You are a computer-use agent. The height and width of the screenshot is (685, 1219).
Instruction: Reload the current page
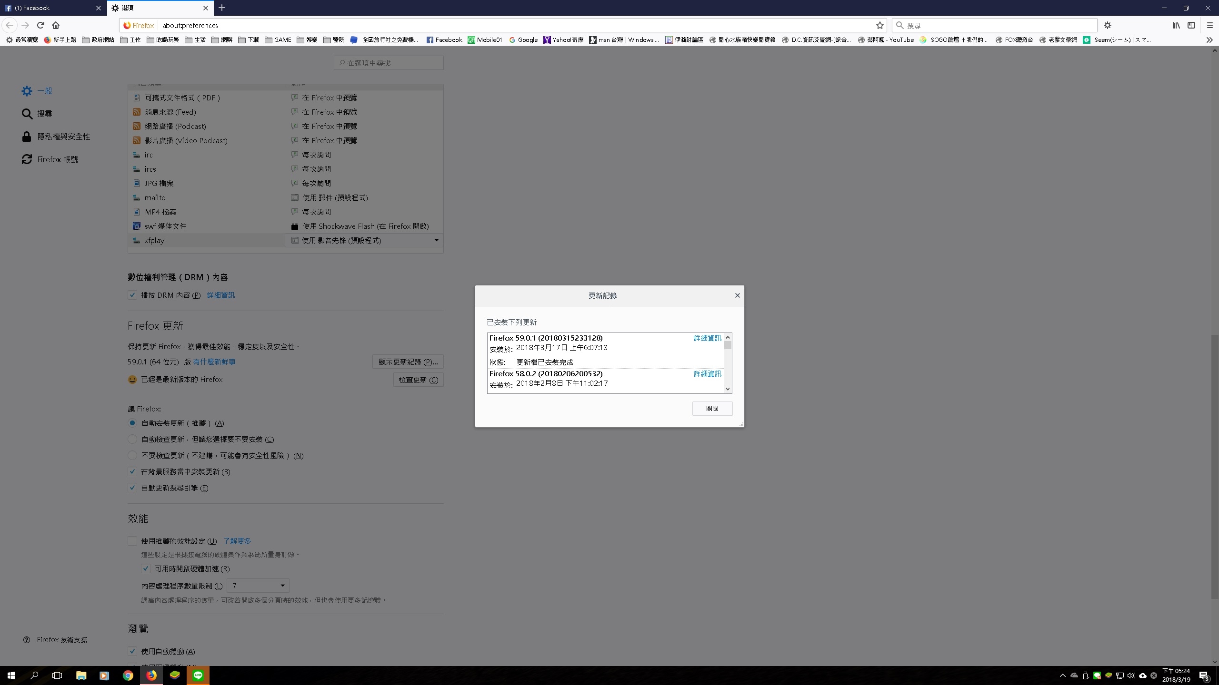click(40, 25)
